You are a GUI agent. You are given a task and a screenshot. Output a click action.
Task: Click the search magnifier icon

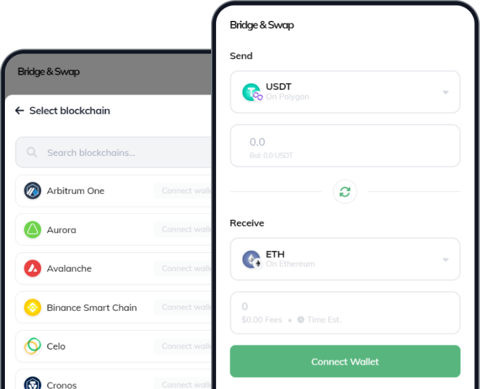pyautogui.click(x=31, y=152)
